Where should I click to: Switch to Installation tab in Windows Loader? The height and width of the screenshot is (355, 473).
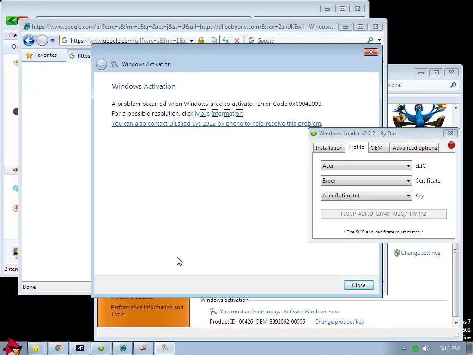coord(329,147)
